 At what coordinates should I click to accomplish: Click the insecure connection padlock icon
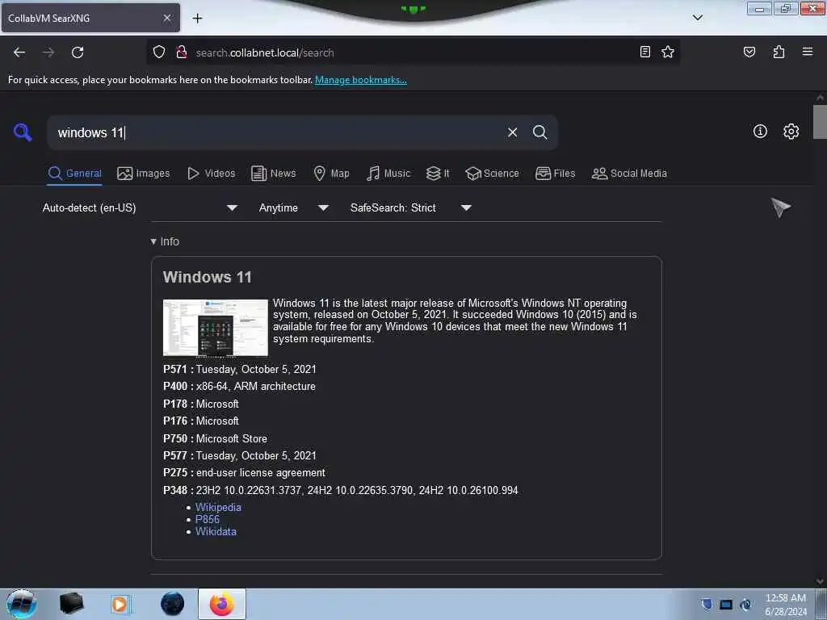182,52
